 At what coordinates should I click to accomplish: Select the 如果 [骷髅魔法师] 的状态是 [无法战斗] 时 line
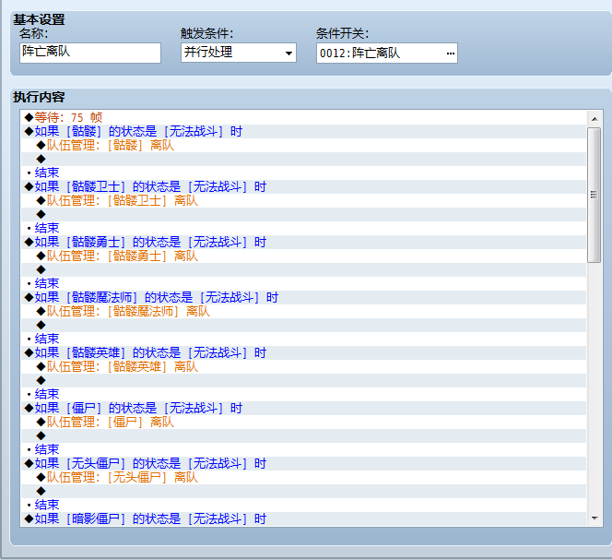pos(303,297)
